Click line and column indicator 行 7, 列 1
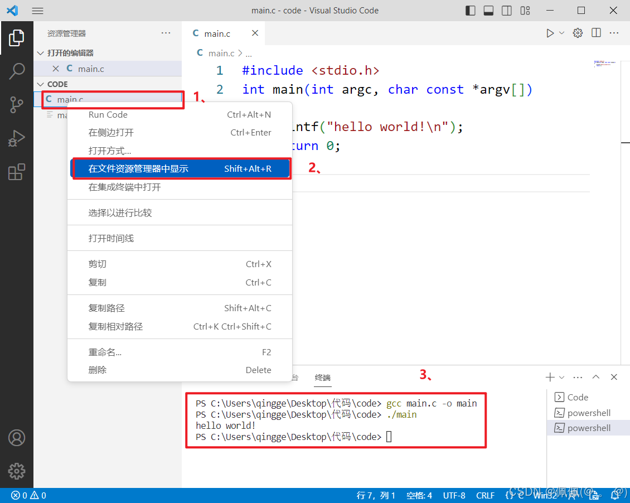This screenshot has height=503, width=630. point(376,495)
